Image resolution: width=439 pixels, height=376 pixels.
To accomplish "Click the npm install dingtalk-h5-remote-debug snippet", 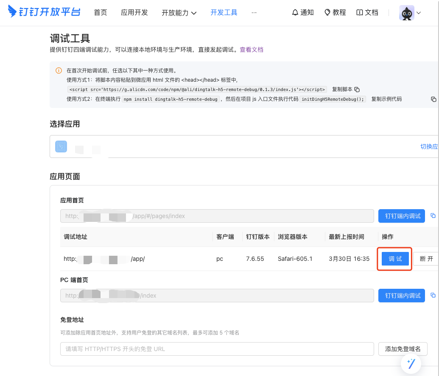I will click(x=171, y=99).
